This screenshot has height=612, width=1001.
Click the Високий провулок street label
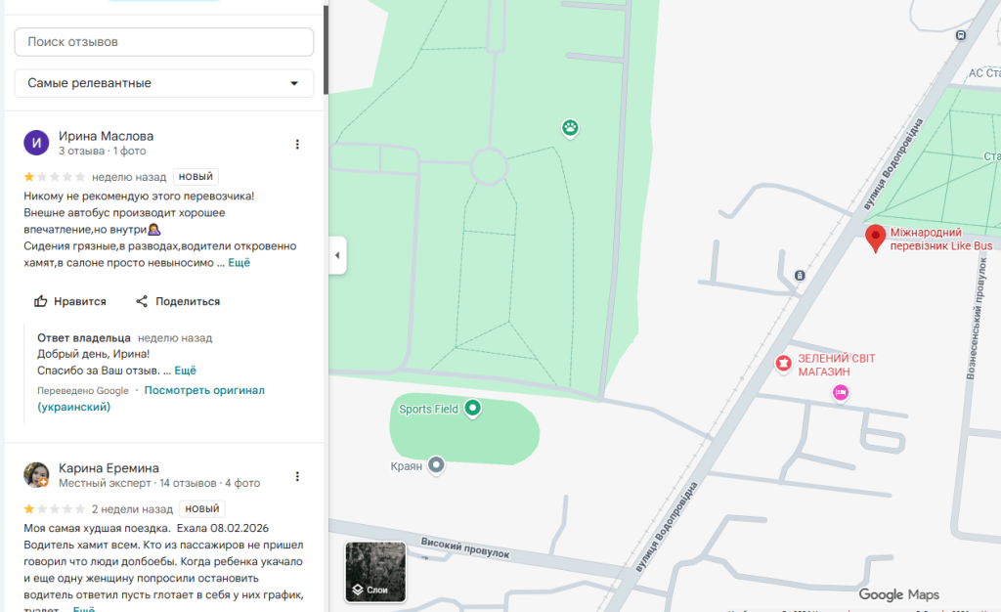pos(464,548)
